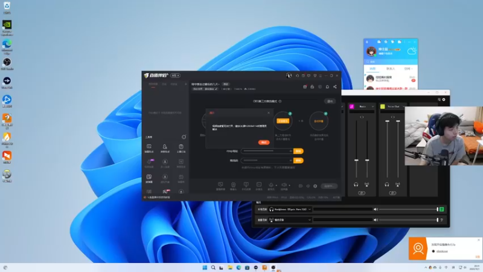Viewport: 483px width, 272px height.
Task: Click the eye preview icon in bottom toolbar
Action: (x=308, y=186)
